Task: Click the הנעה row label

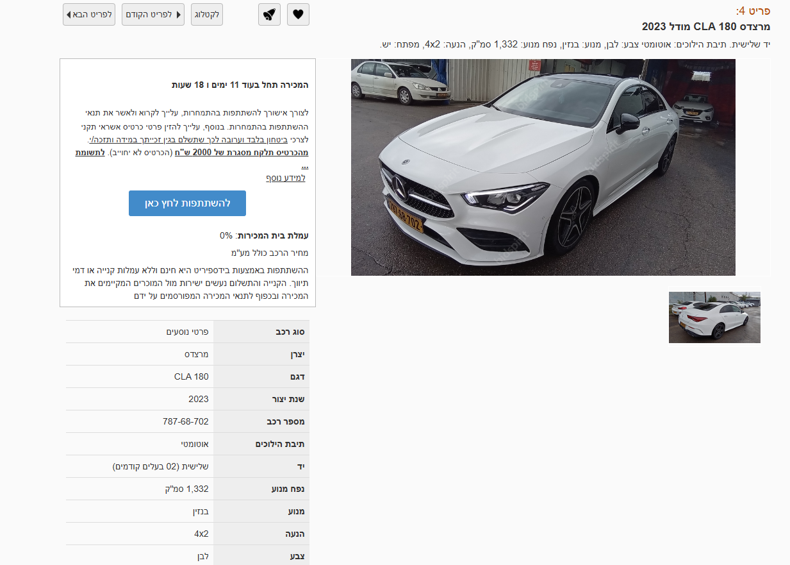Action: tap(295, 534)
